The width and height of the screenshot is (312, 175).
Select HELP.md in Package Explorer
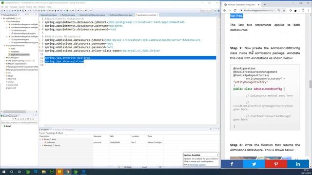pos(11,79)
